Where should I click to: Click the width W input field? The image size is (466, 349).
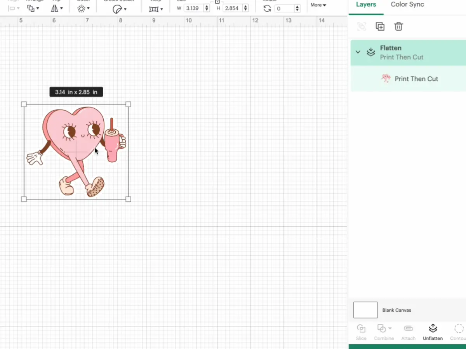(x=194, y=8)
